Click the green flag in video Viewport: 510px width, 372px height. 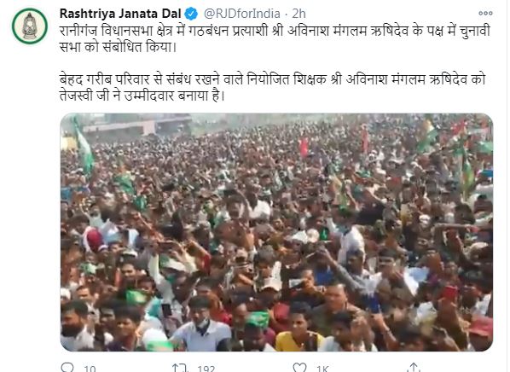click(84, 147)
